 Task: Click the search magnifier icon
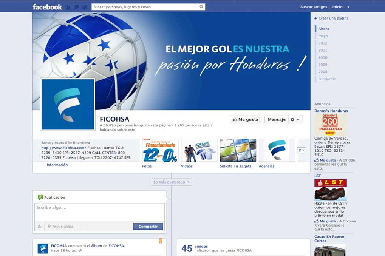point(201,7)
